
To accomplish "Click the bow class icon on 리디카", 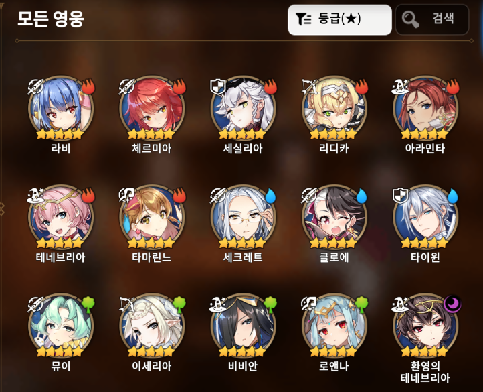I will pos(310,86).
